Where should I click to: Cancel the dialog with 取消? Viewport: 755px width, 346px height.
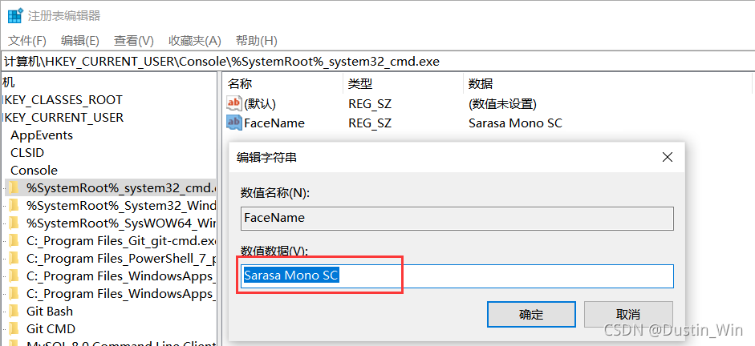(x=628, y=315)
